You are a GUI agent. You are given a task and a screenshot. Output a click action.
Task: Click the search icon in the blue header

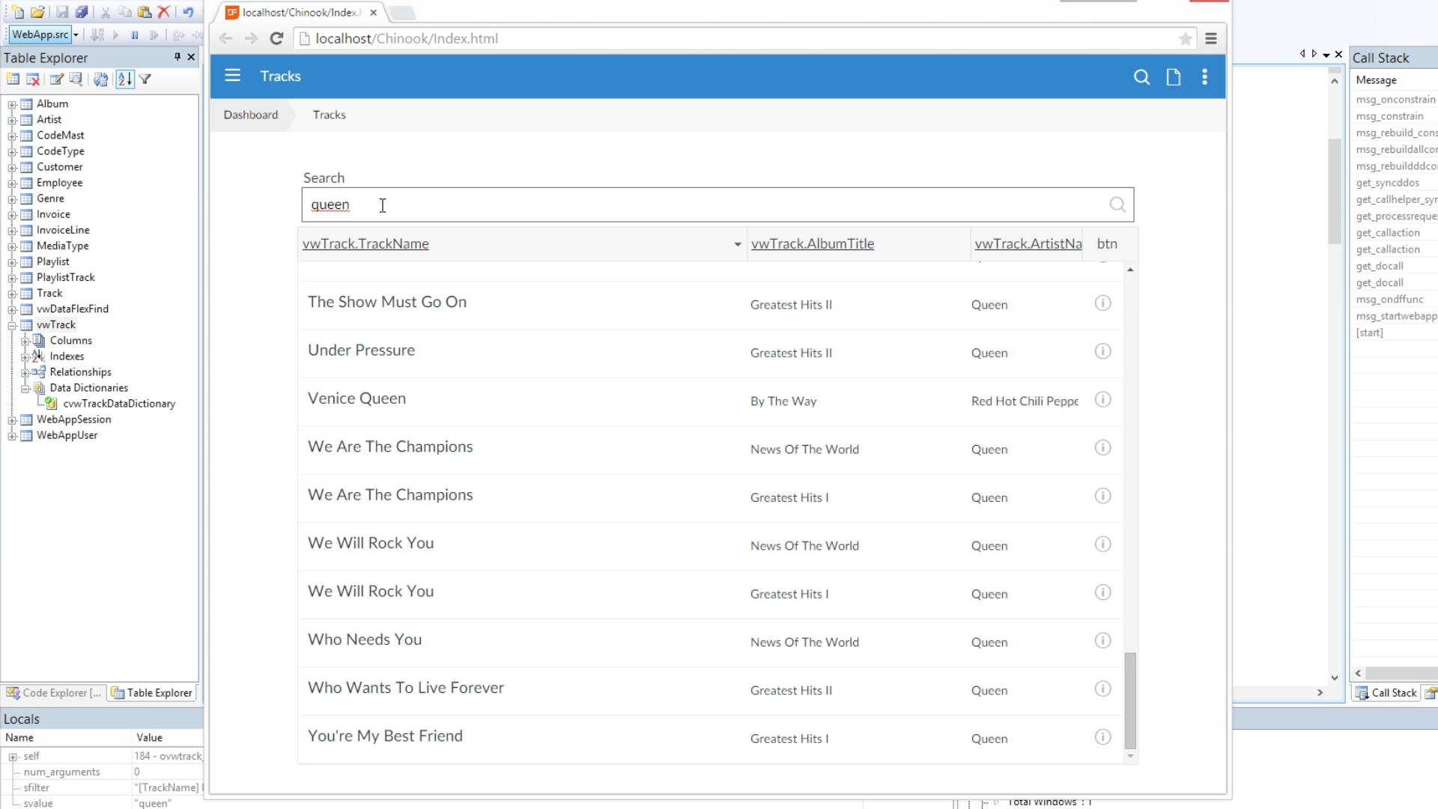point(1141,76)
